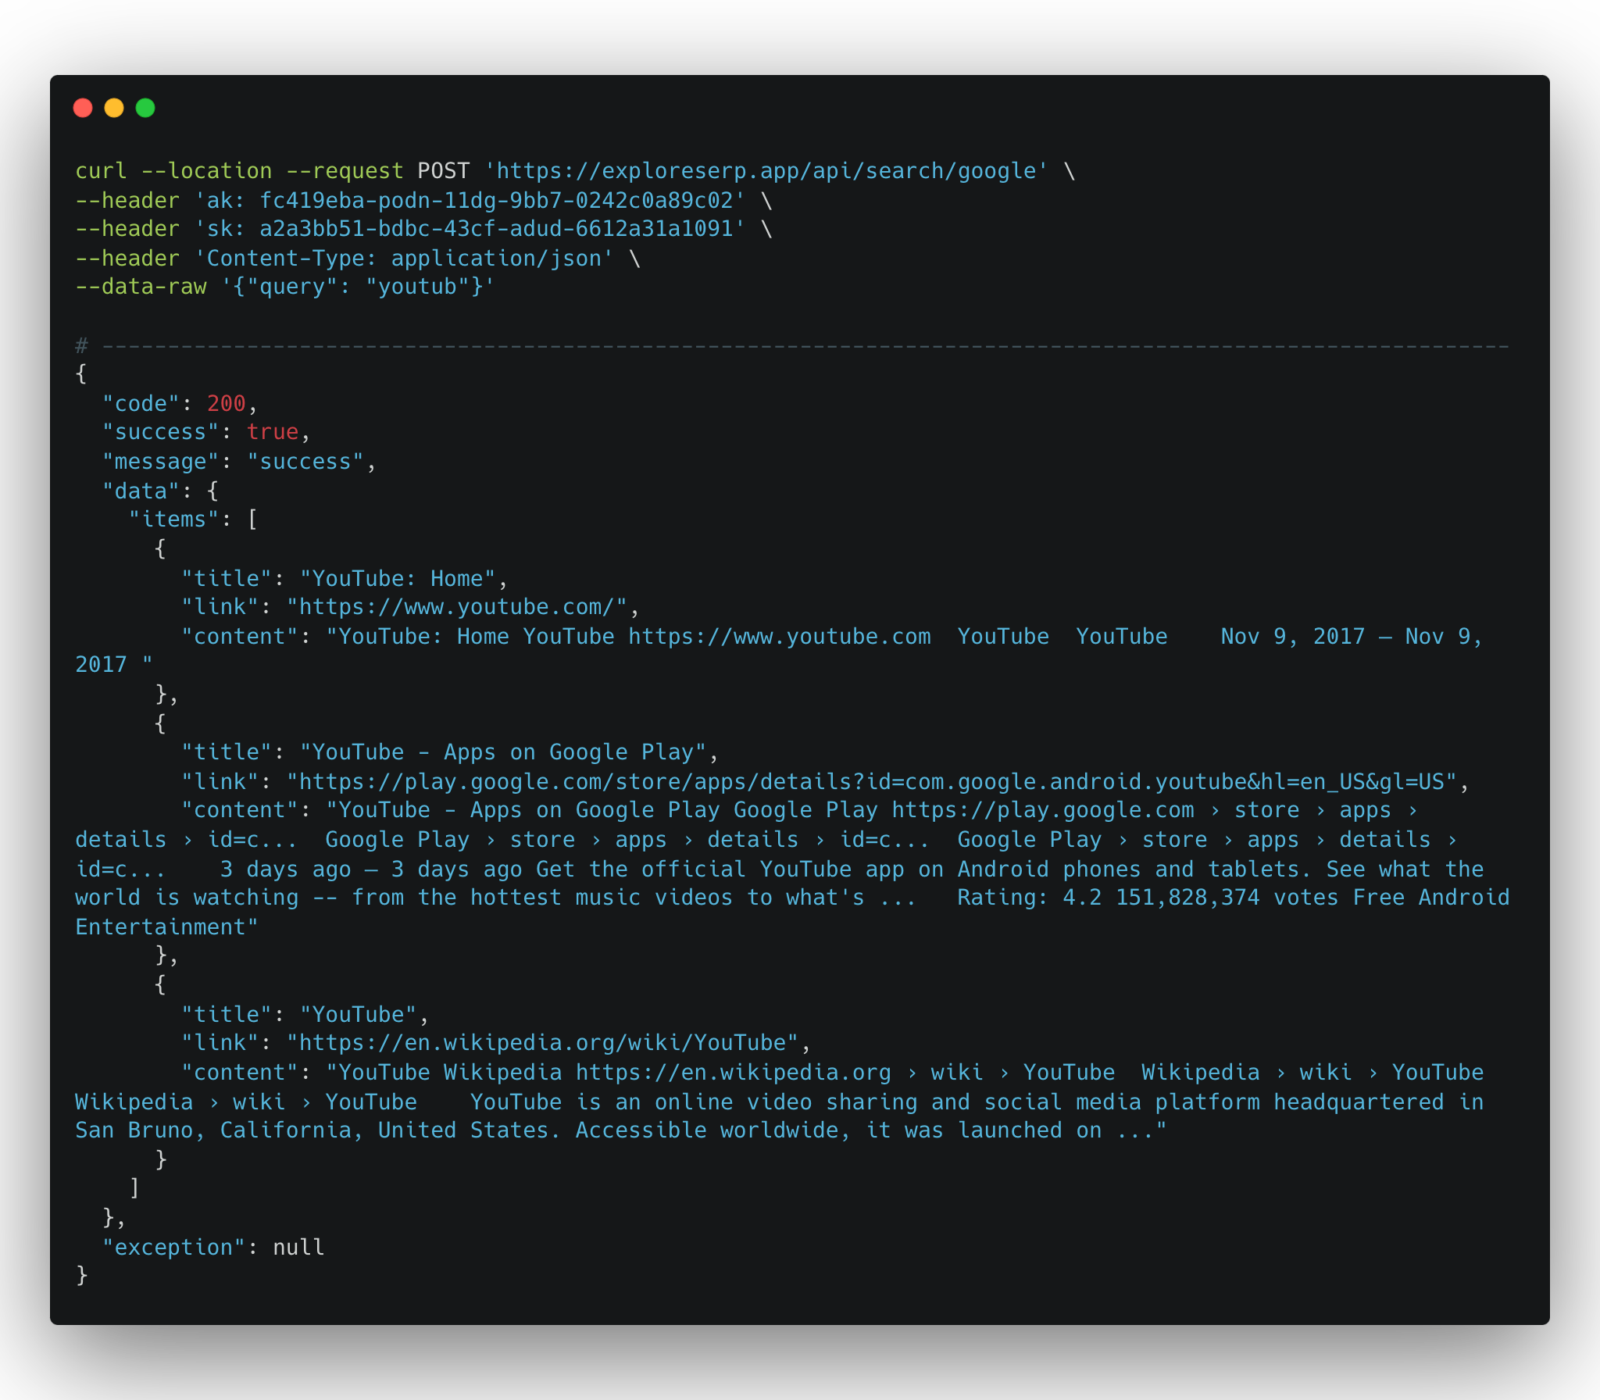Click the 'Content-Type: application/json' header text
Image resolution: width=1600 pixels, height=1400 pixels.
coord(404,259)
